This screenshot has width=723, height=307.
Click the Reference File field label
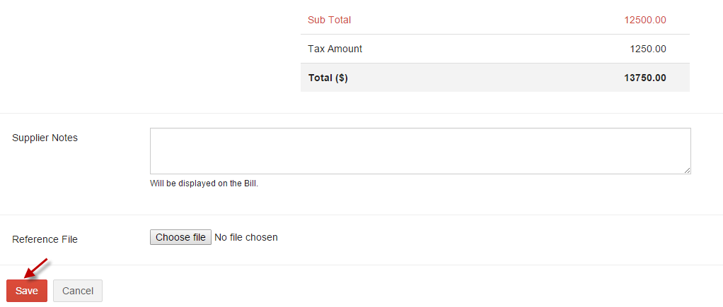pos(45,239)
